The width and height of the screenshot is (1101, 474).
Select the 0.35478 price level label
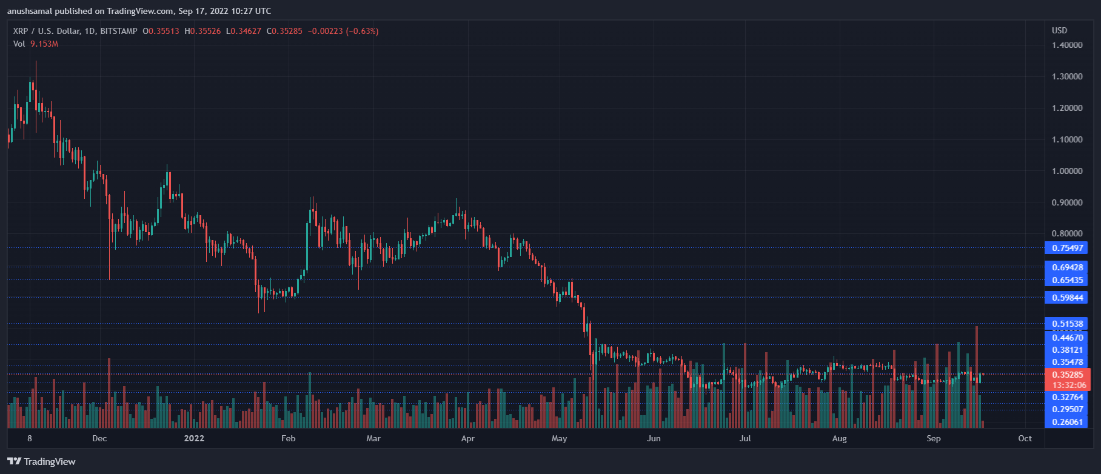(x=1066, y=362)
